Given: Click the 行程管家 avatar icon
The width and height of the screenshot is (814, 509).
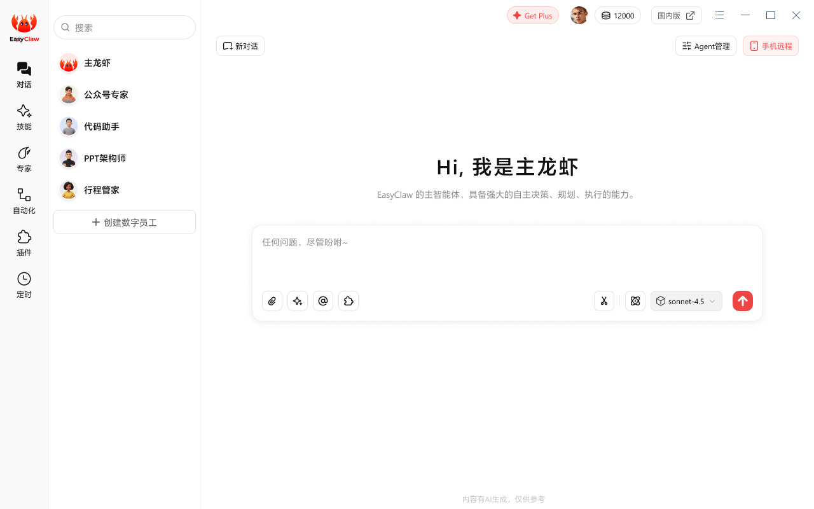Looking at the screenshot, I should pyautogui.click(x=69, y=190).
